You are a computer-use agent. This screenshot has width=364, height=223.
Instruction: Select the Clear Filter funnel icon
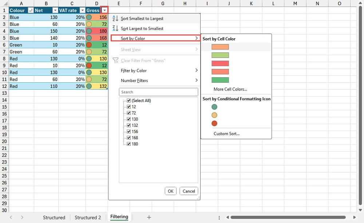[x=116, y=60]
